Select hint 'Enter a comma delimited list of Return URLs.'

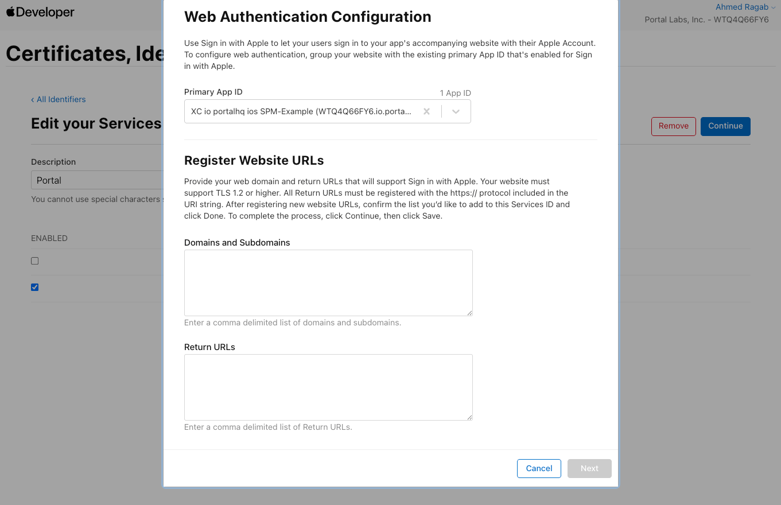click(x=268, y=427)
